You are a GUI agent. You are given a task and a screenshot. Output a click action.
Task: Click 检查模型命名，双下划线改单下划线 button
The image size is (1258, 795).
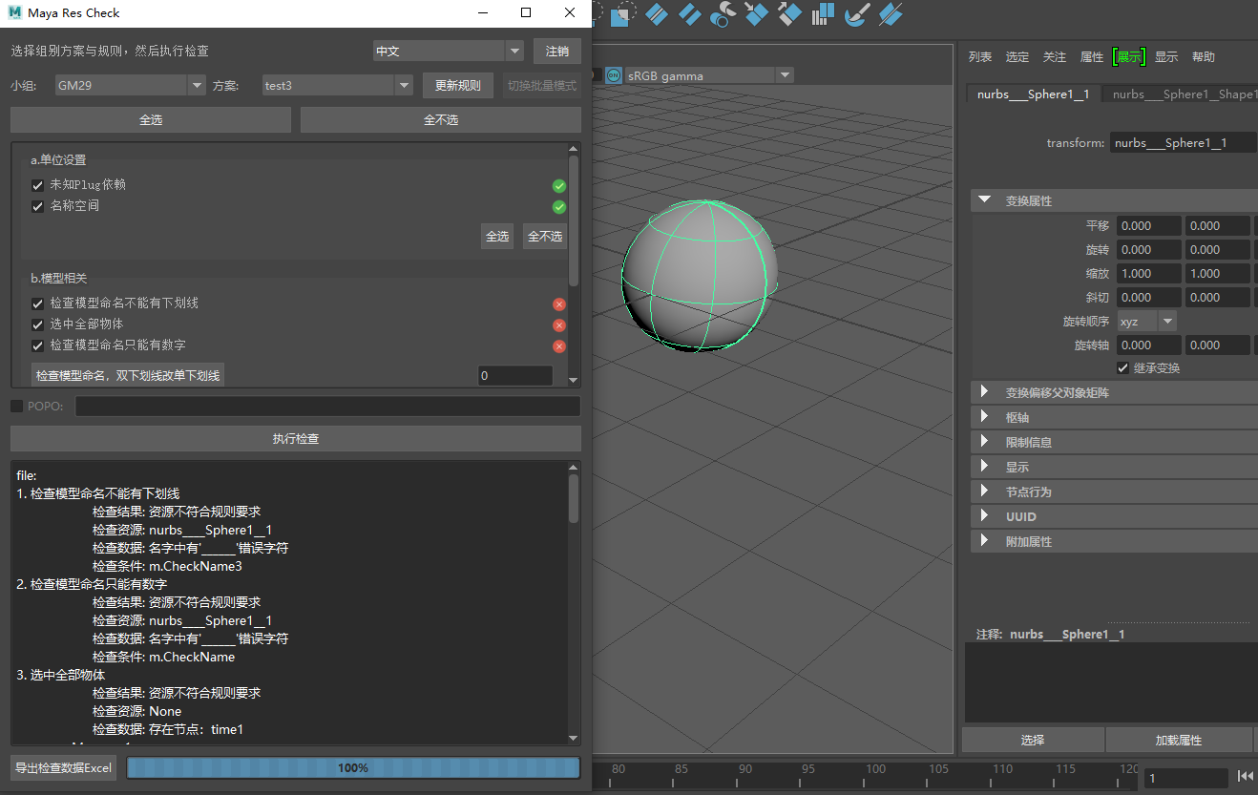tap(128, 375)
